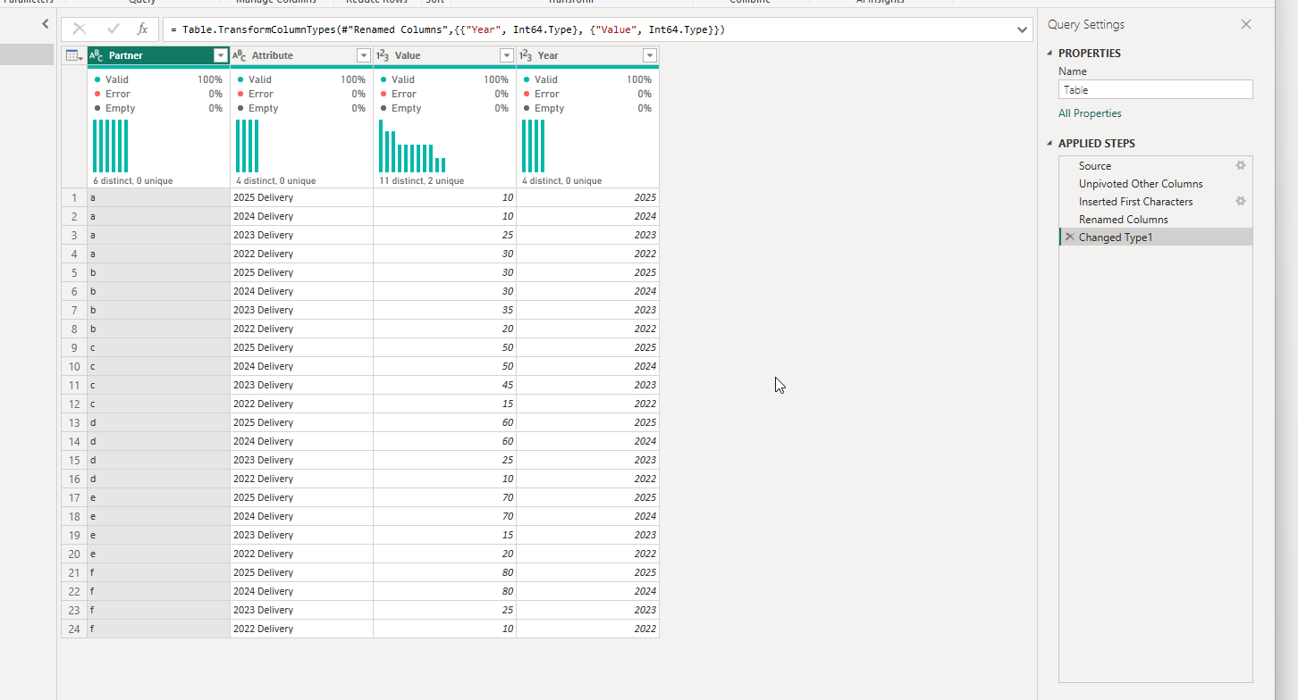Select the Unpivoted Other Columns step

pos(1156,184)
